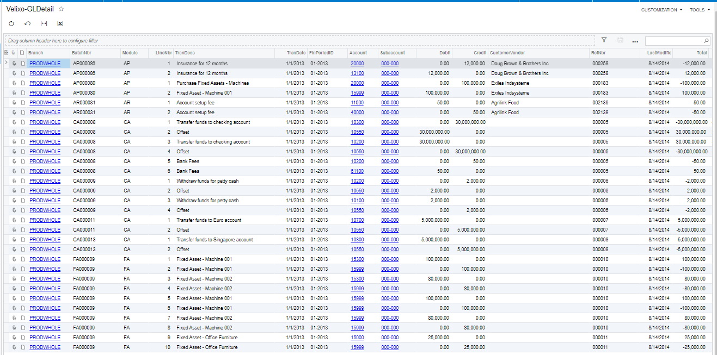Add Velixo-GLDetail to favorites star

[x=61, y=9]
